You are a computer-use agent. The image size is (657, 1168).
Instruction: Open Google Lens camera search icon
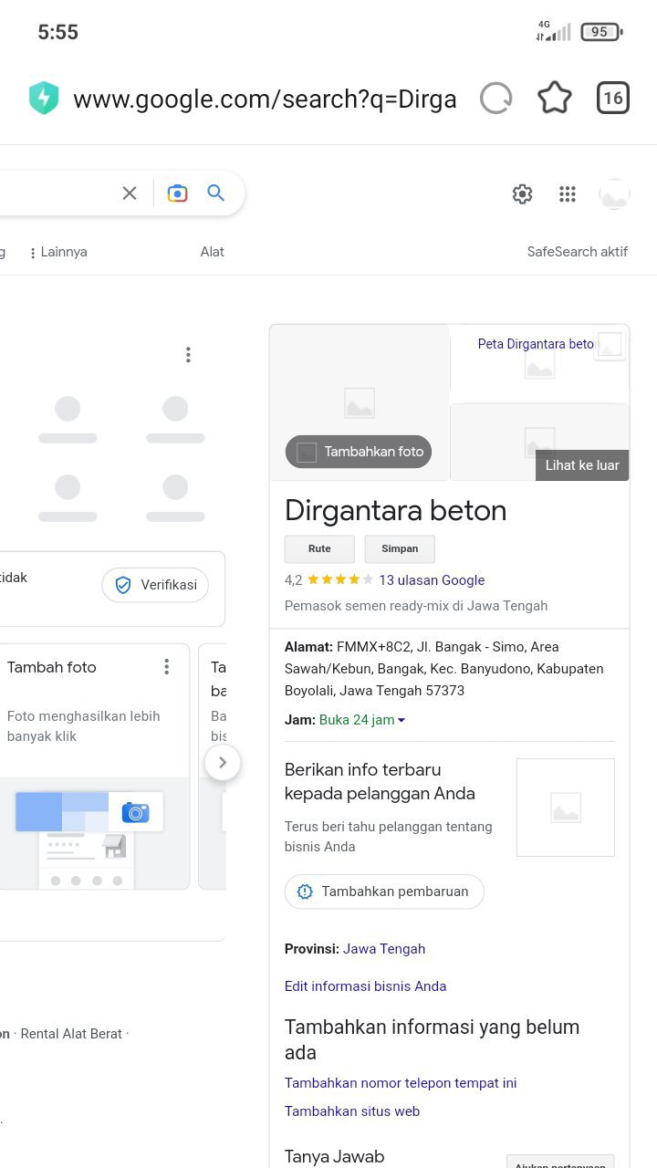[177, 193]
